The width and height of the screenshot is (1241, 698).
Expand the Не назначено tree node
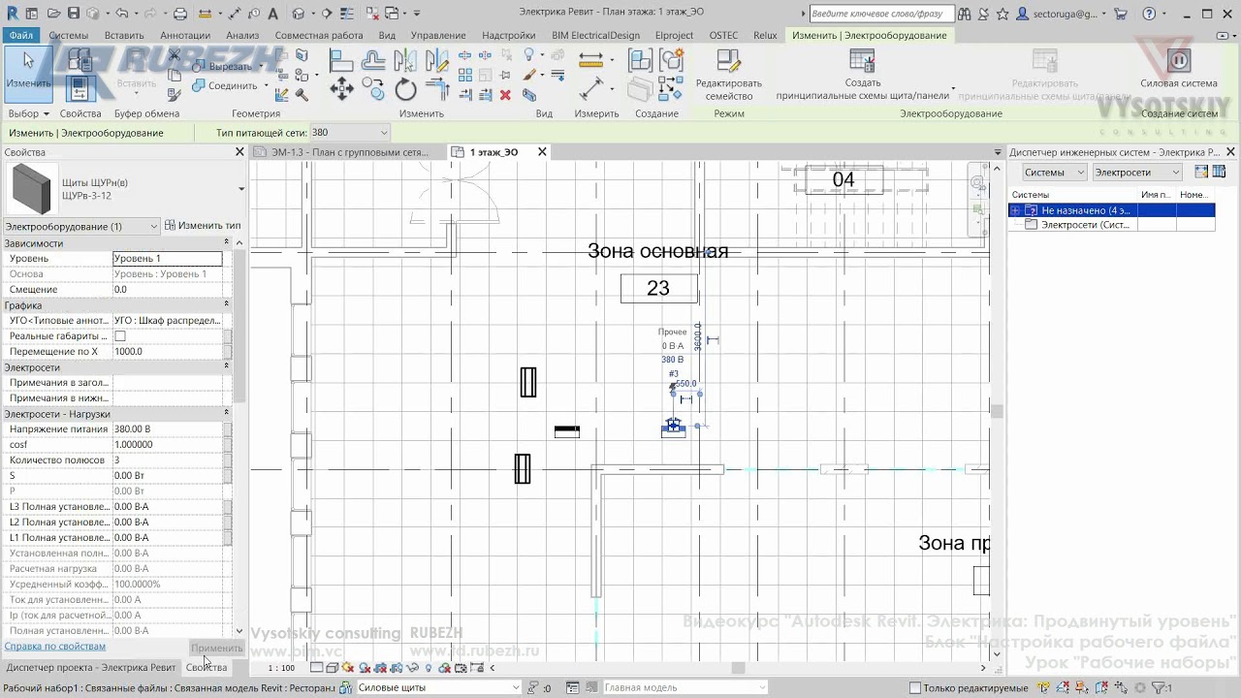tap(1016, 210)
